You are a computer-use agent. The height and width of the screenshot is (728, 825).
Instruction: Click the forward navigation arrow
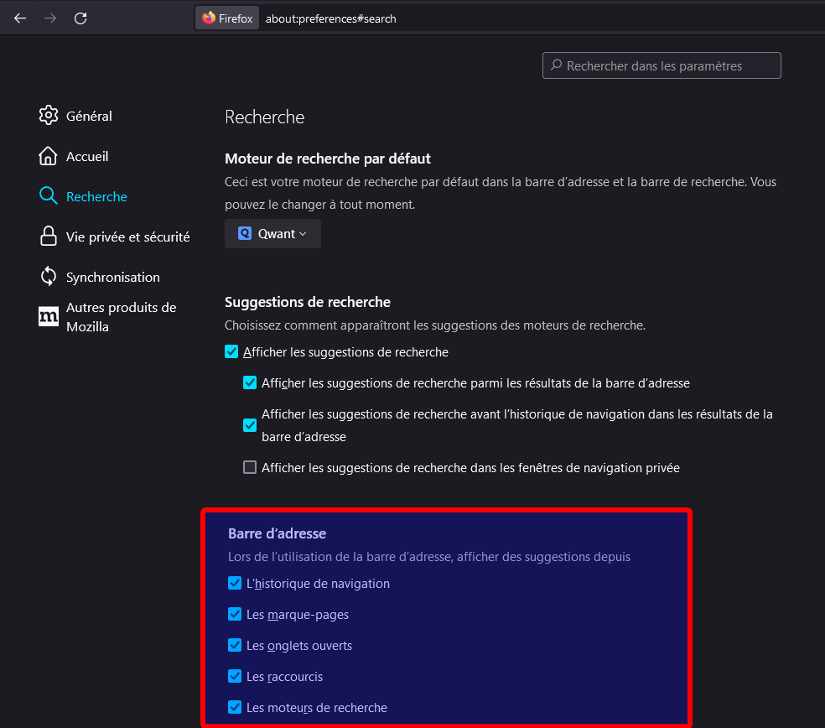(50, 18)
